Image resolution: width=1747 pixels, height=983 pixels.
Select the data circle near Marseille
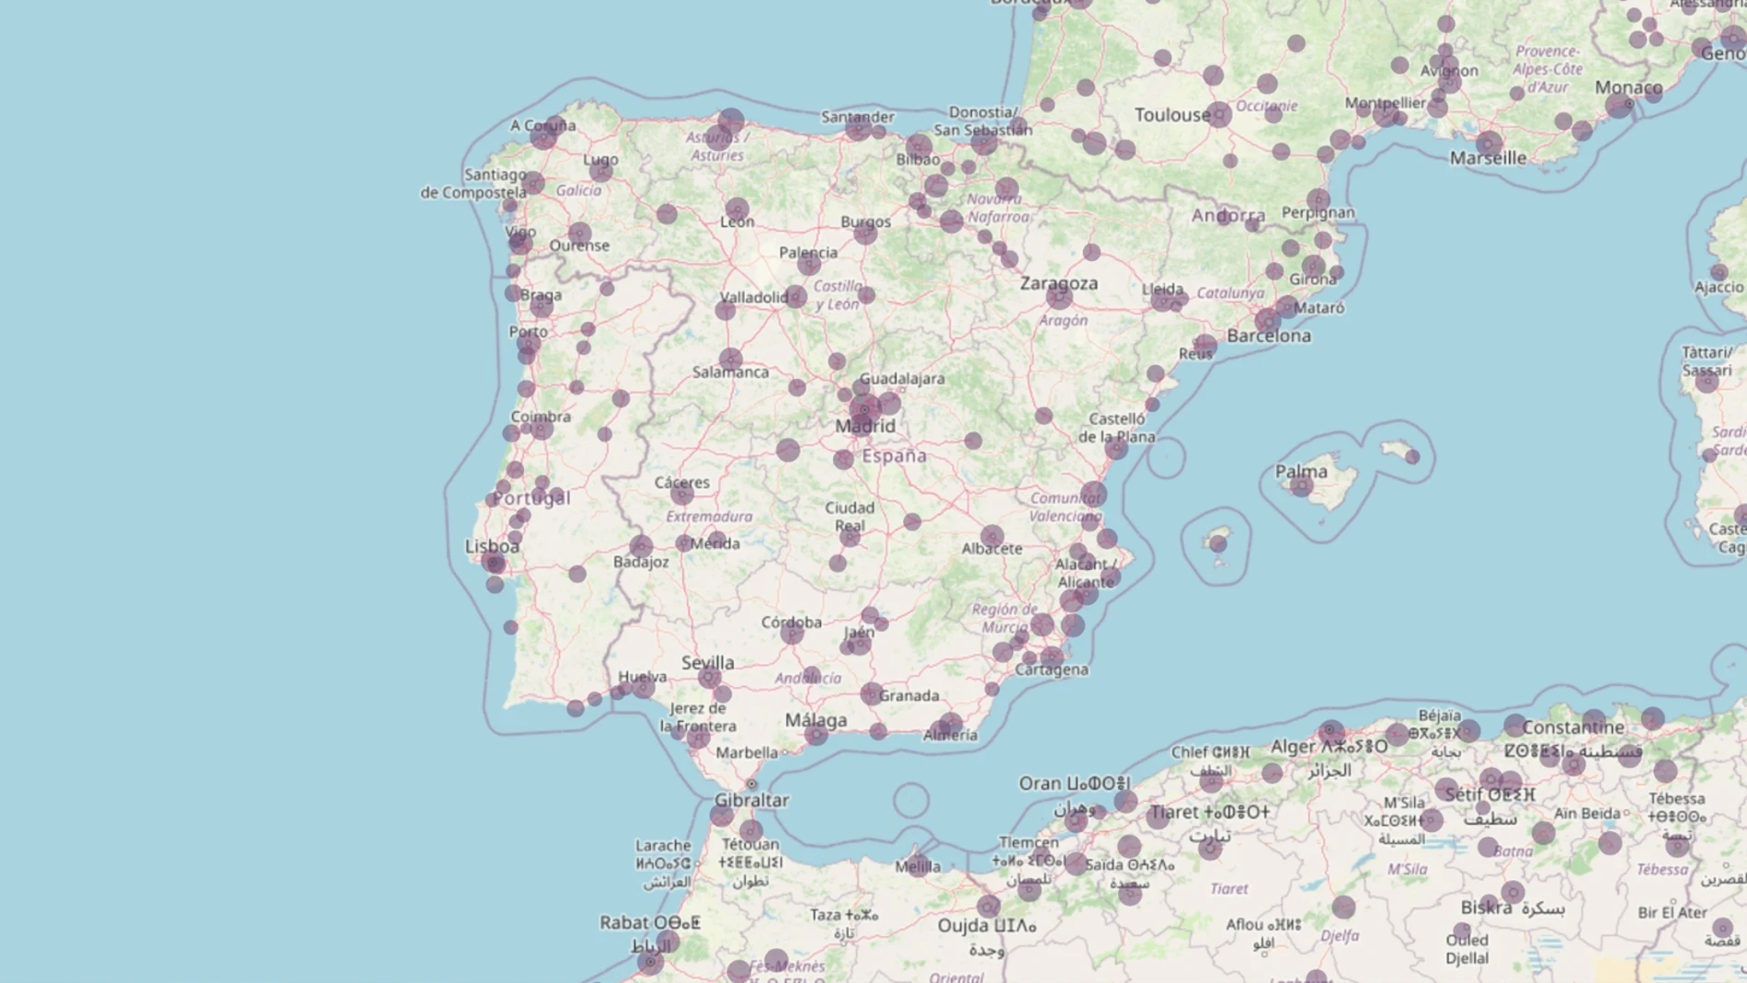[x=1490, y=143]
